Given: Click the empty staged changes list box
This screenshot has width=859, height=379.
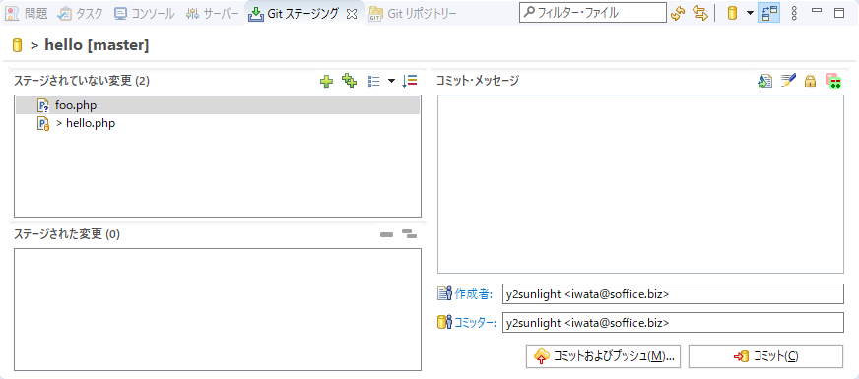Looking at the screenshot, I should click(x=218, y=309).
